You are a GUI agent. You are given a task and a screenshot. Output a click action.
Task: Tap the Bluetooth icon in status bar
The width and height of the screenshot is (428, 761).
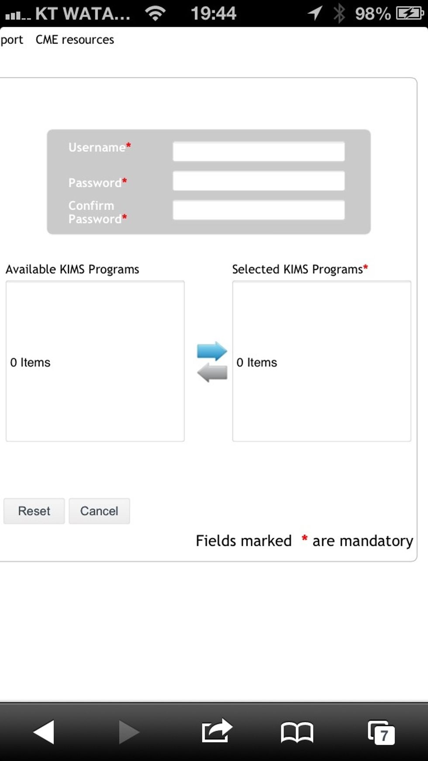(x=340, y=13)
